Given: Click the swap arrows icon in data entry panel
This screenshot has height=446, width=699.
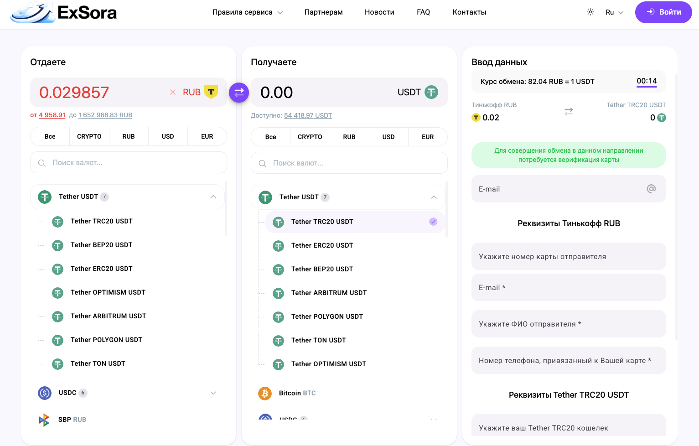Looking at the screenshot, I should click(569, 111).
